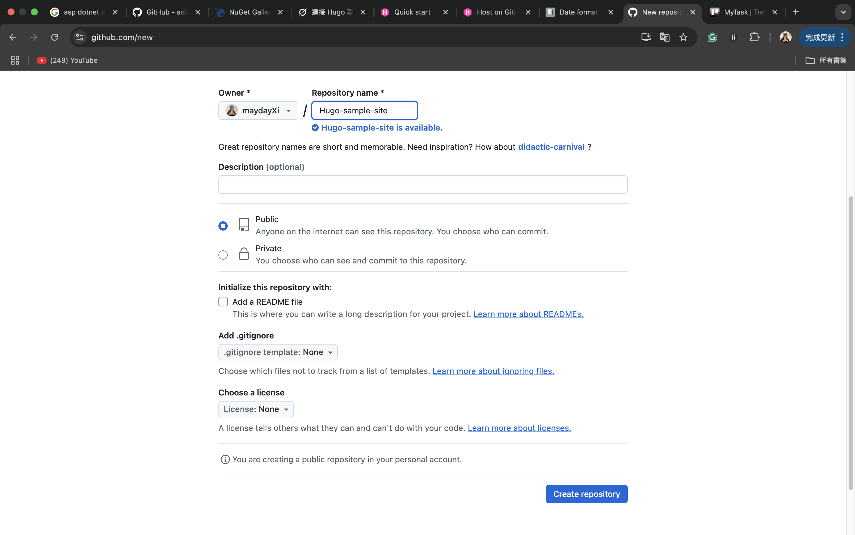This screenshot has width=855, height=535.
Task: Click the Repository name input field
Action: (x=364, y=110)
